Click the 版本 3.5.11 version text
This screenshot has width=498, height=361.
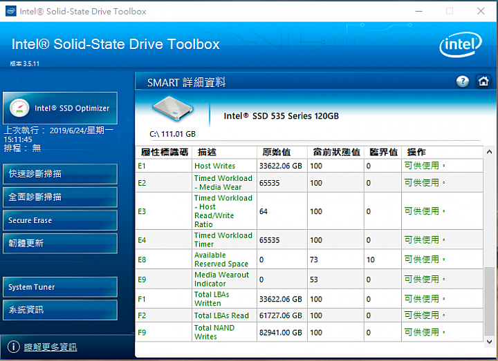click(24, 64)
